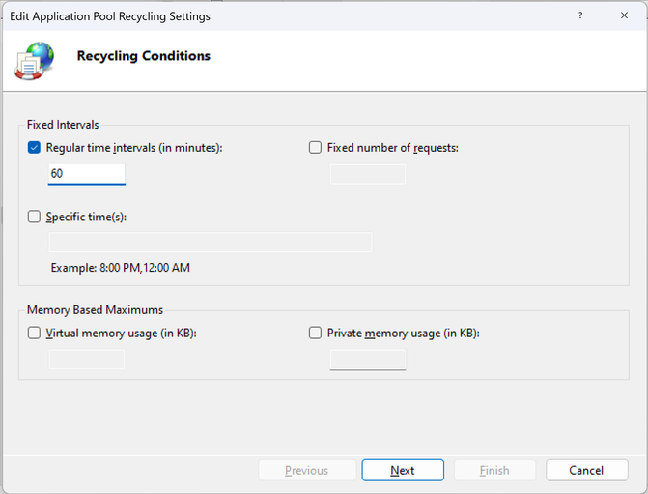This screenshot has width=648, height=494.
Task: Click the Edit Application Pool title bar
Action: (241, 16)
